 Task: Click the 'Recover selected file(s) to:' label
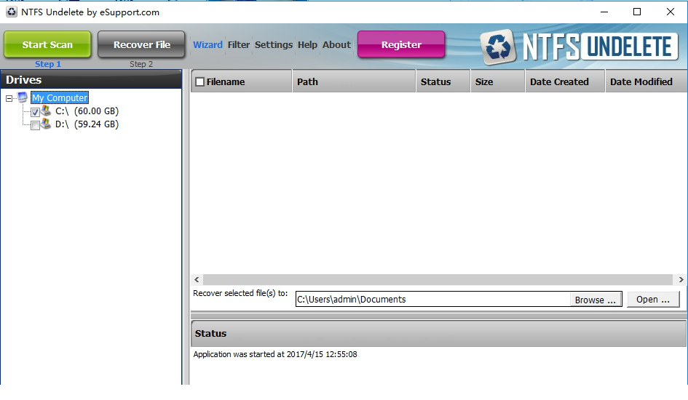(x=240, y=293)
